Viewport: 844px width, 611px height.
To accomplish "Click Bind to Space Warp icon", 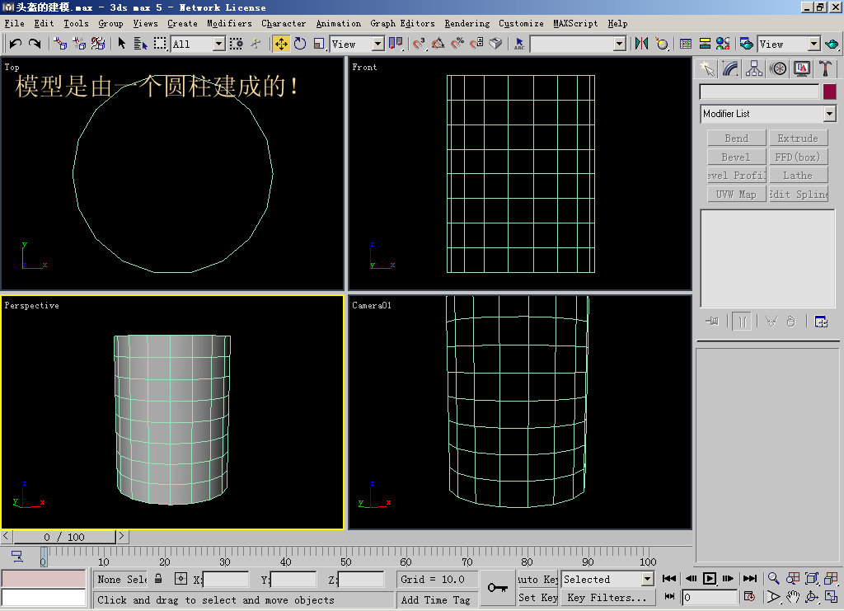I will click(98, 44).
